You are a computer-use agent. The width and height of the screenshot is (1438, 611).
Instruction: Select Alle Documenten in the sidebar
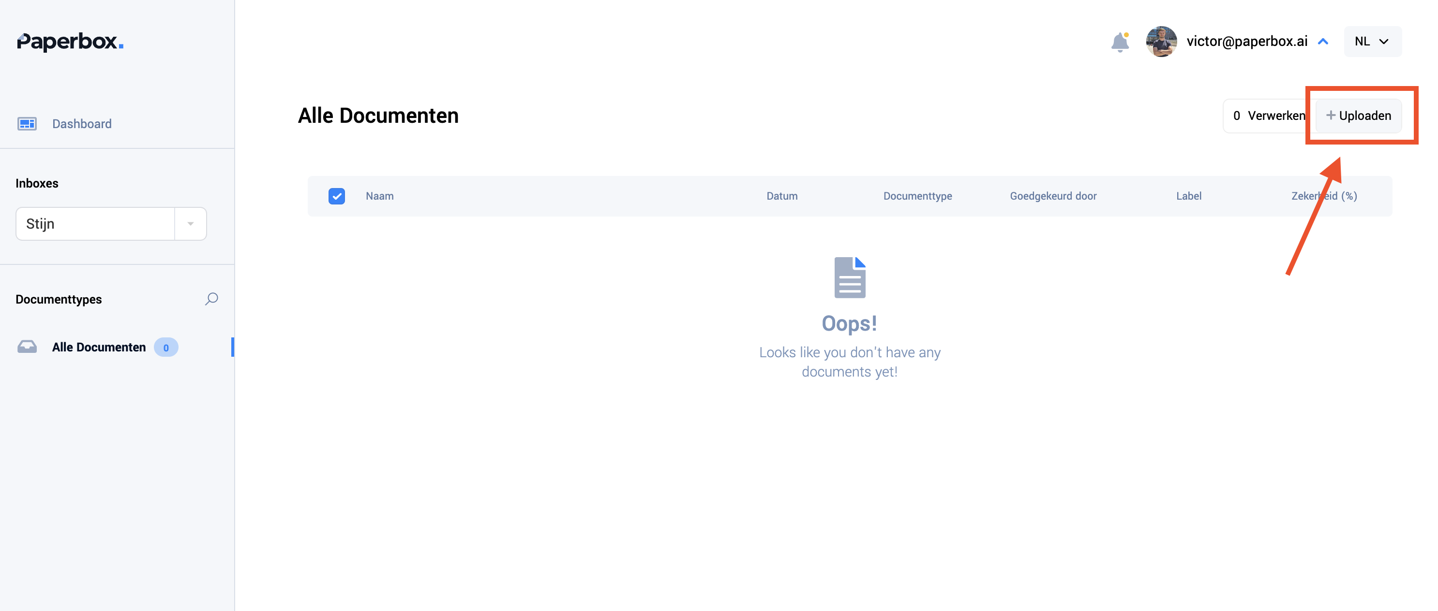(x=98, y=347)
